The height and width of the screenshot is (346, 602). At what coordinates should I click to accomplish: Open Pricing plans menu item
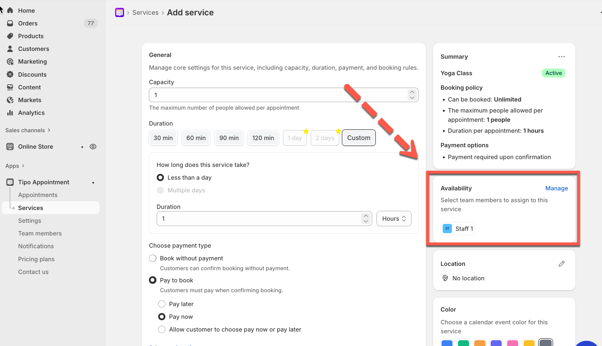coord(36,259)
